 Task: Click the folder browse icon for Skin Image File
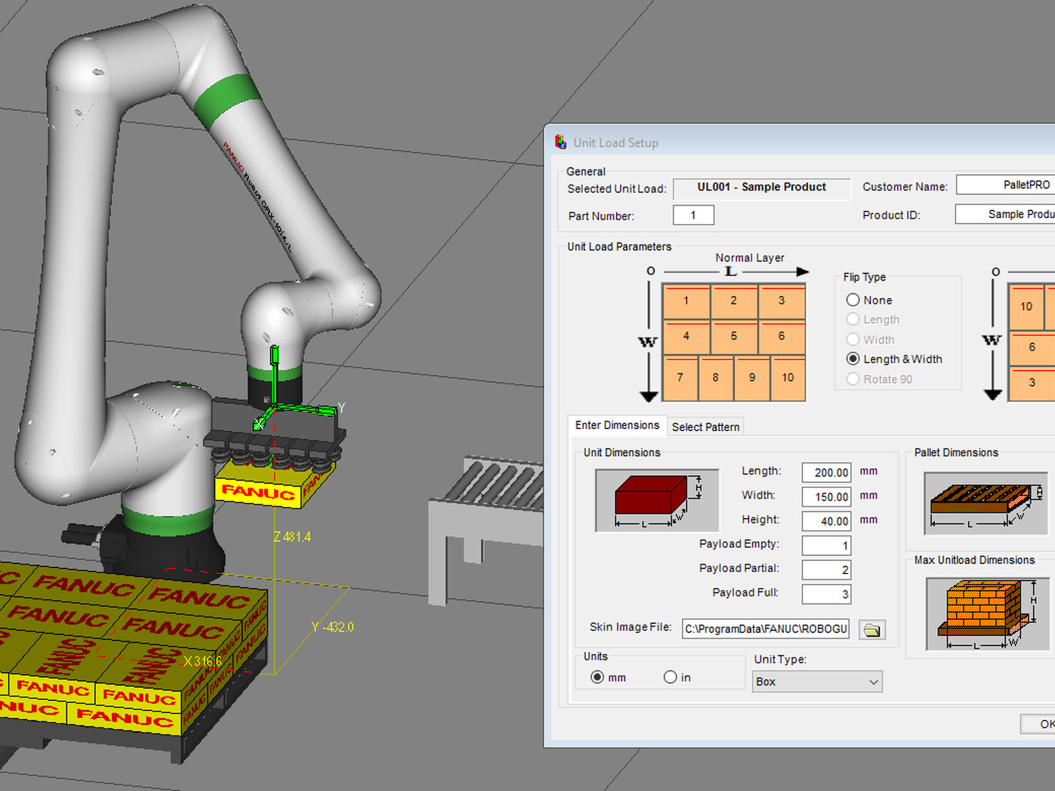(872, 630)
